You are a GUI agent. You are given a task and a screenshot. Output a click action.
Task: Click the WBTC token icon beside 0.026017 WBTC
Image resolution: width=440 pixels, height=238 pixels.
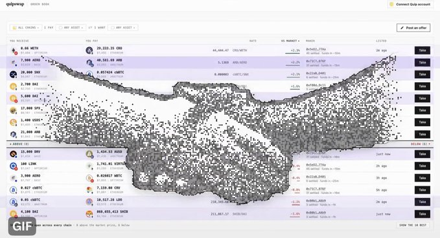tap(89, 178)
